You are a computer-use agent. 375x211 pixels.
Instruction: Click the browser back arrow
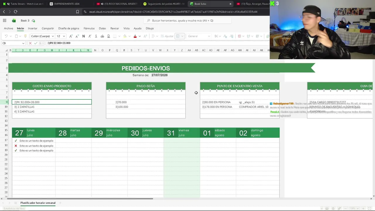click(x=4, y=12)
